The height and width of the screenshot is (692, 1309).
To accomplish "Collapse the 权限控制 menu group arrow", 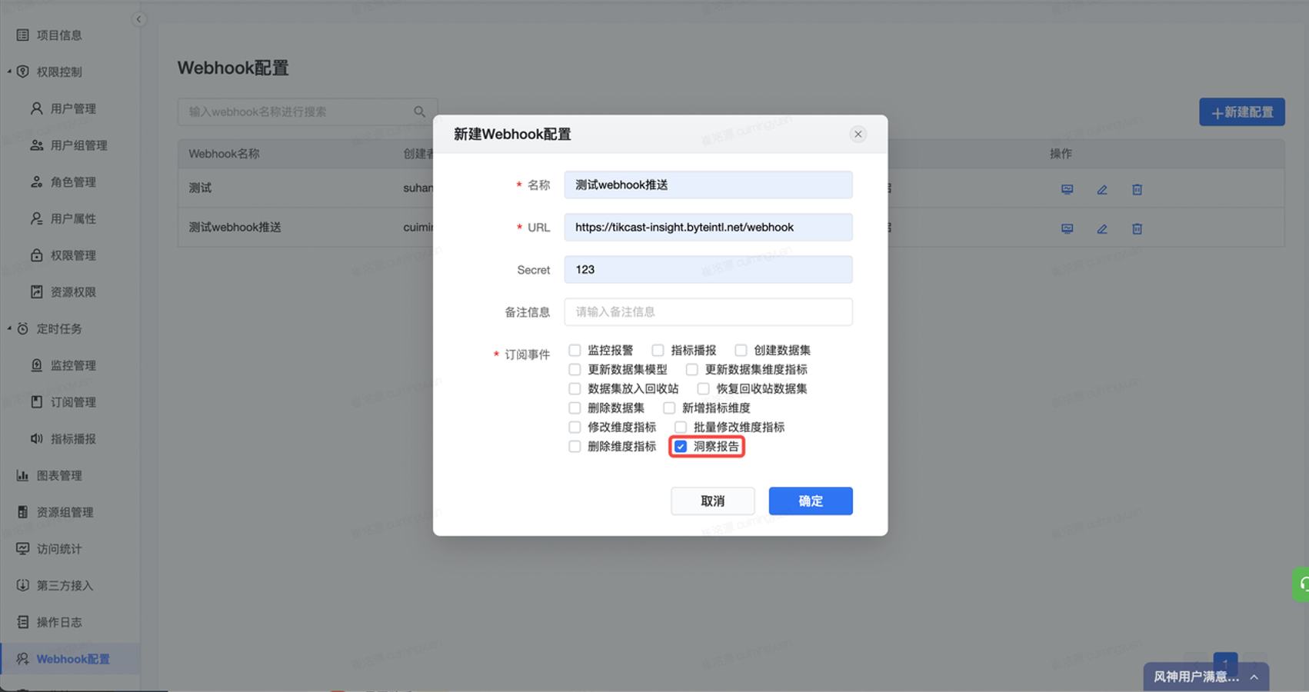I will pos(9,72).
